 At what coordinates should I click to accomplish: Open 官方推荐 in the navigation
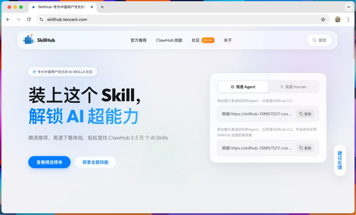click(x=138, y=40)
